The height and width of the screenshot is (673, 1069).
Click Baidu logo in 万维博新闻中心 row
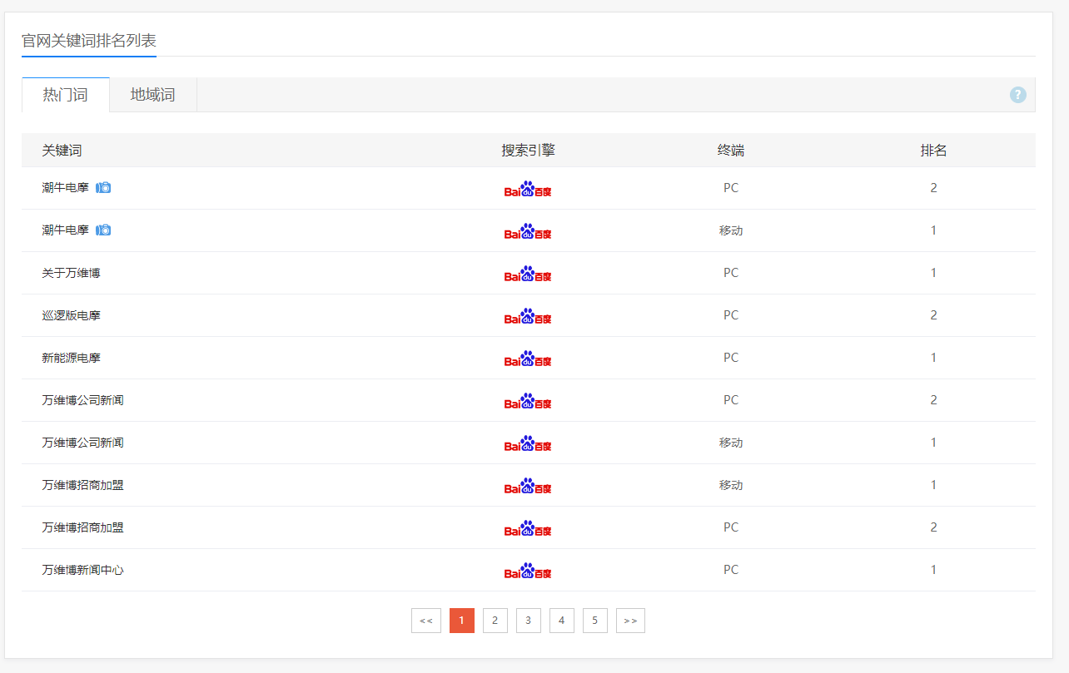click(528, 571)
